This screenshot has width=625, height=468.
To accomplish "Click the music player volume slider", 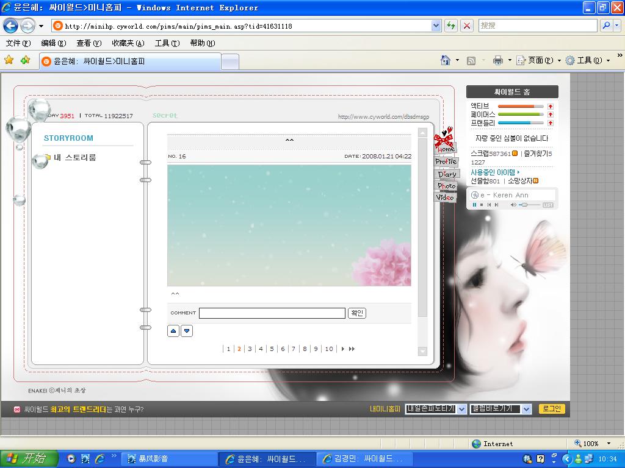I will [529, 205].
